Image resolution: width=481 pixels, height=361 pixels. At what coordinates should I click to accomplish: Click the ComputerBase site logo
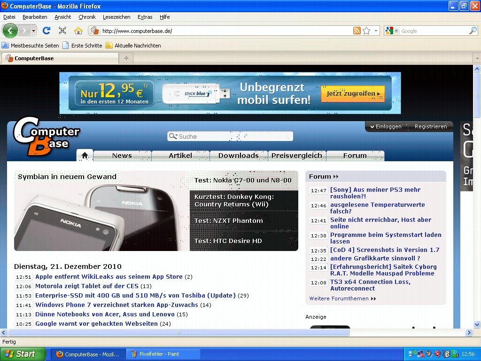pos(47,136)
